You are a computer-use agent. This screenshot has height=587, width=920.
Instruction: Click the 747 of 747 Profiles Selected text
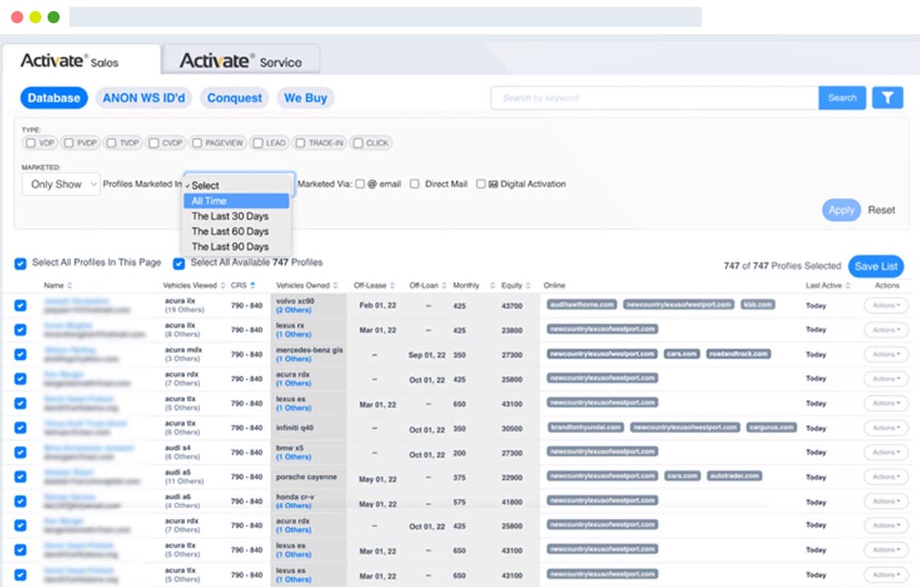tap(782, 266)
